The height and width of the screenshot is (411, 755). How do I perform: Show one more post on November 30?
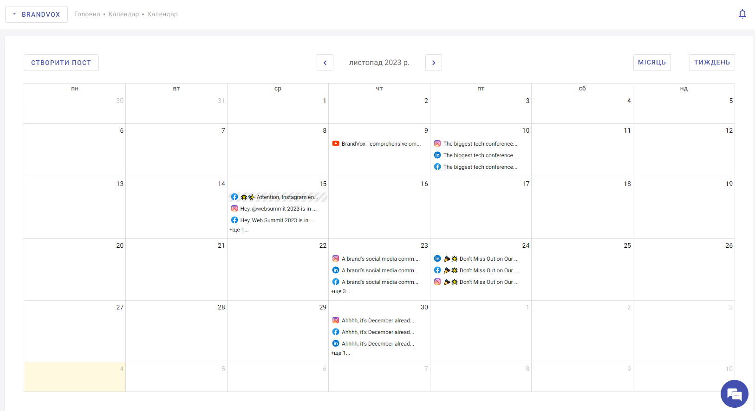coord(340,353)
